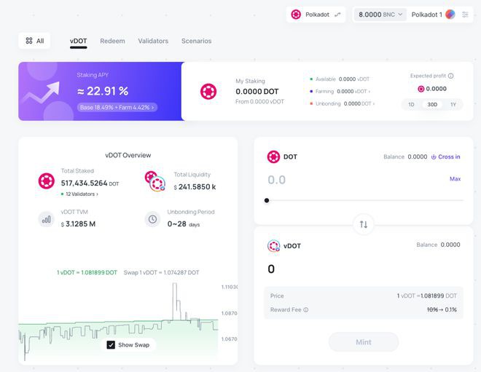Screen dimensions: 481x372
Task: Open the Scenarios tab
Action: pyautogui.click(x=196, y=41)
